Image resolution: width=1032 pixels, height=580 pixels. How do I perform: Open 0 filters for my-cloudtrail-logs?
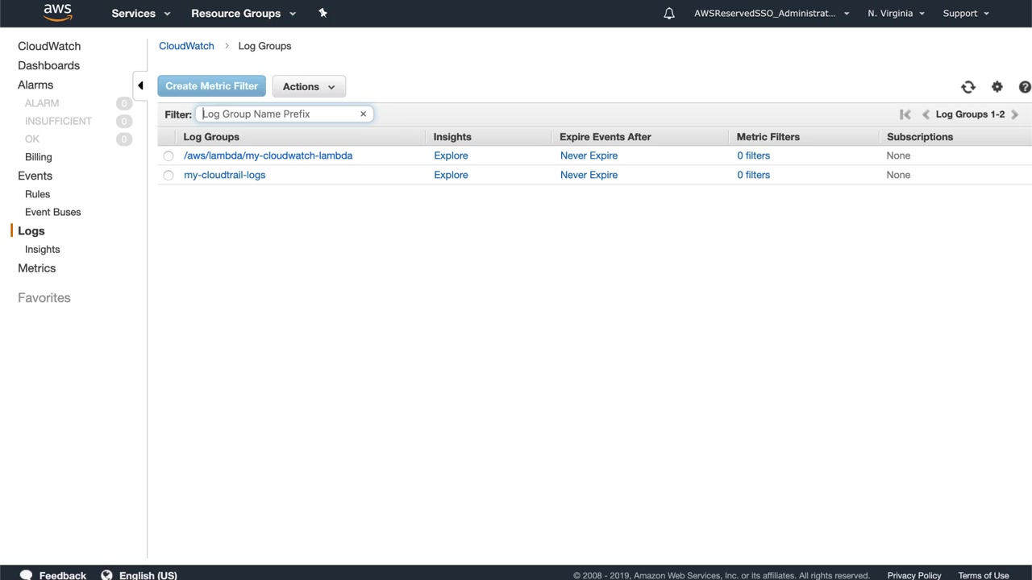(753, 175)
